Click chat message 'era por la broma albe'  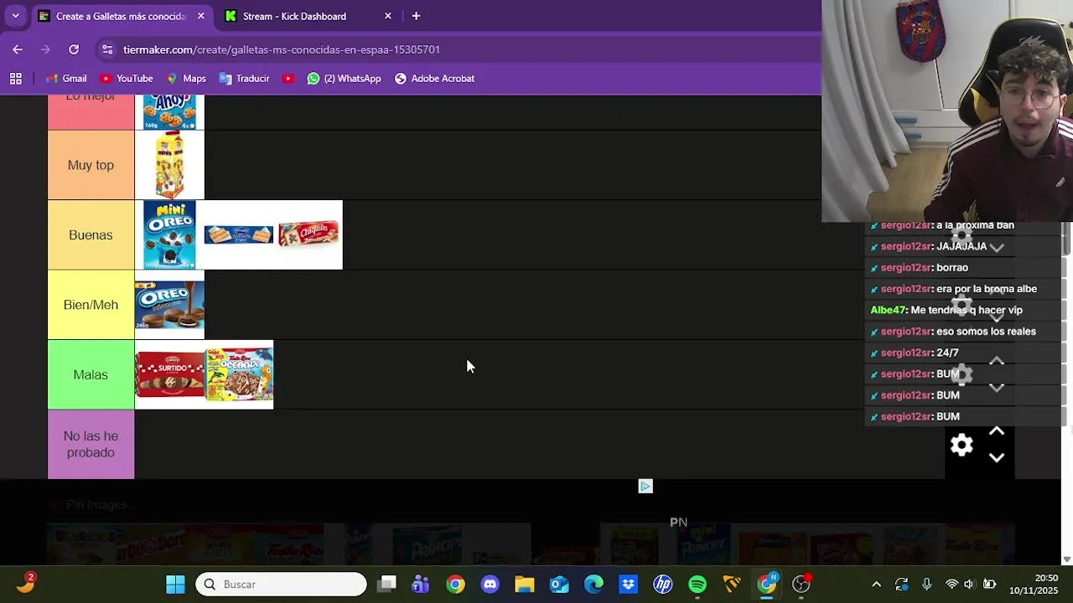[987, 289]
